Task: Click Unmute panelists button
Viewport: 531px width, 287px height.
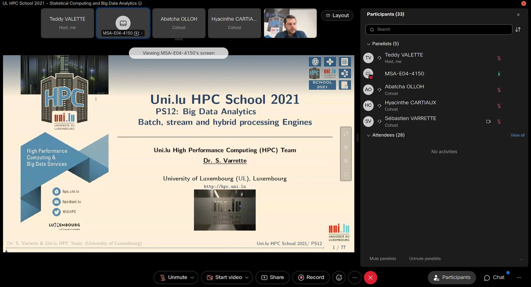Action: coord(425,259)
